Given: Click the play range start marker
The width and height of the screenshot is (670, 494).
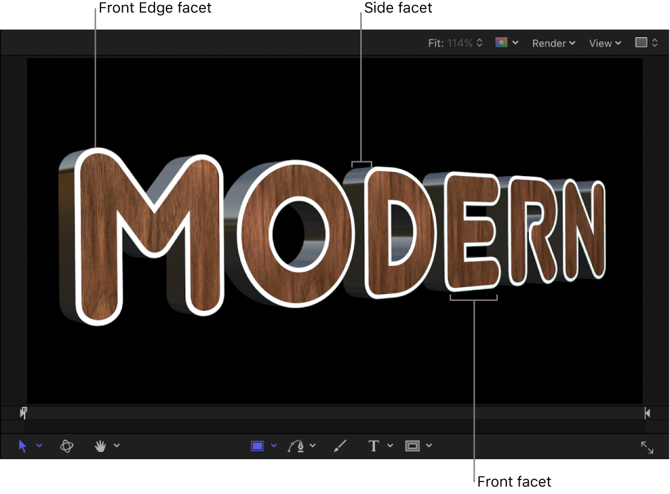Looking at the screenshot, I should [23, 413].
